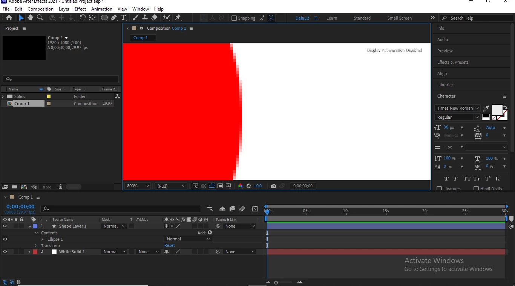Select the Rotation tool

[83, 18]
